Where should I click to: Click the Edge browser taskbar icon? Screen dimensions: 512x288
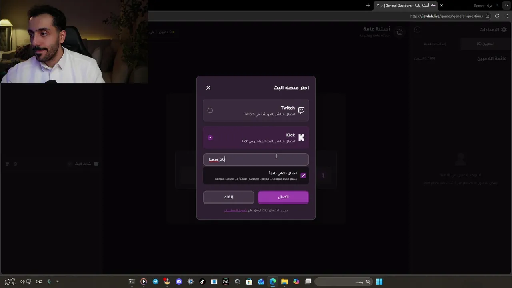click(x=273, y=282)
